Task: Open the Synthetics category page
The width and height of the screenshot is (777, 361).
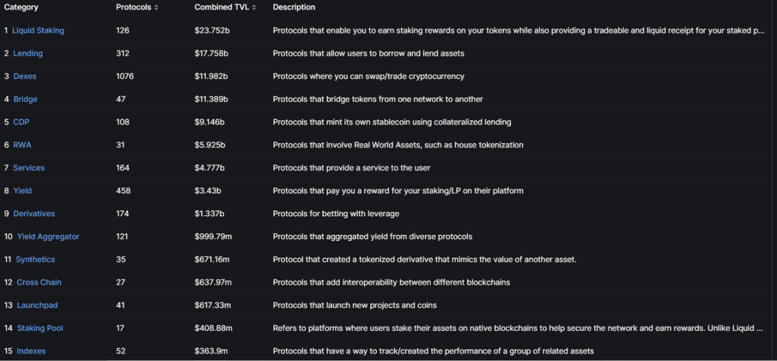Action: tap(36, 259)
